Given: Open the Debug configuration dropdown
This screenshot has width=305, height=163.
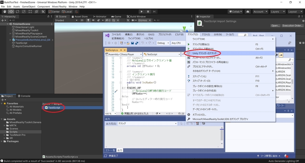Looking at the screenshot, I should (x=163, y=43).
